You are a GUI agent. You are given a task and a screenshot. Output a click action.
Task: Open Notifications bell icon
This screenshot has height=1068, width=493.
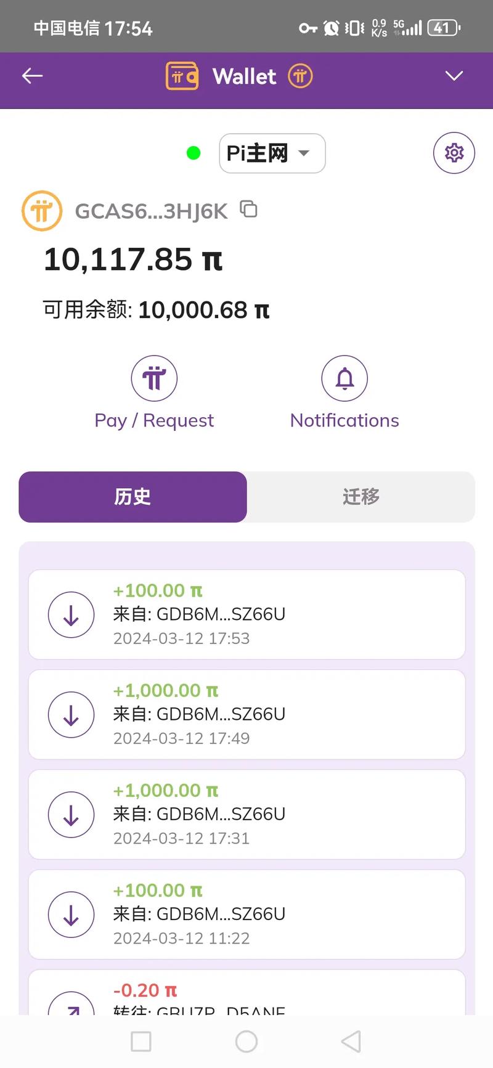(x=344, y=378)
